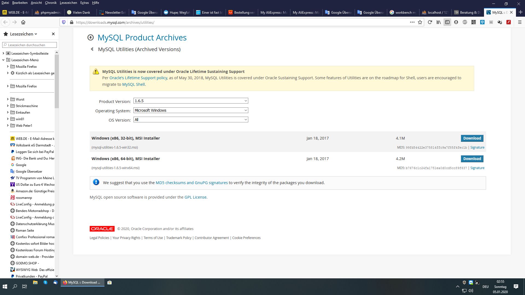Close the Lesezeichen sidebar panel
This screenshot has width=525, height=295.
pos(53,34)
